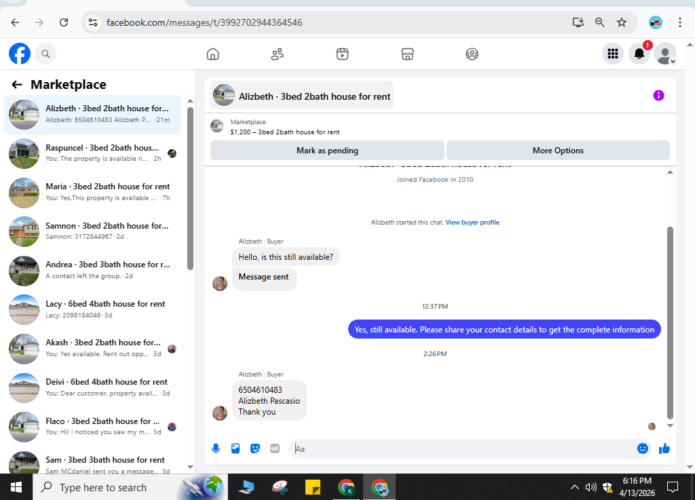
Task: Open the Deivi 6bed 4bath conversation
Action: [92, 387]
